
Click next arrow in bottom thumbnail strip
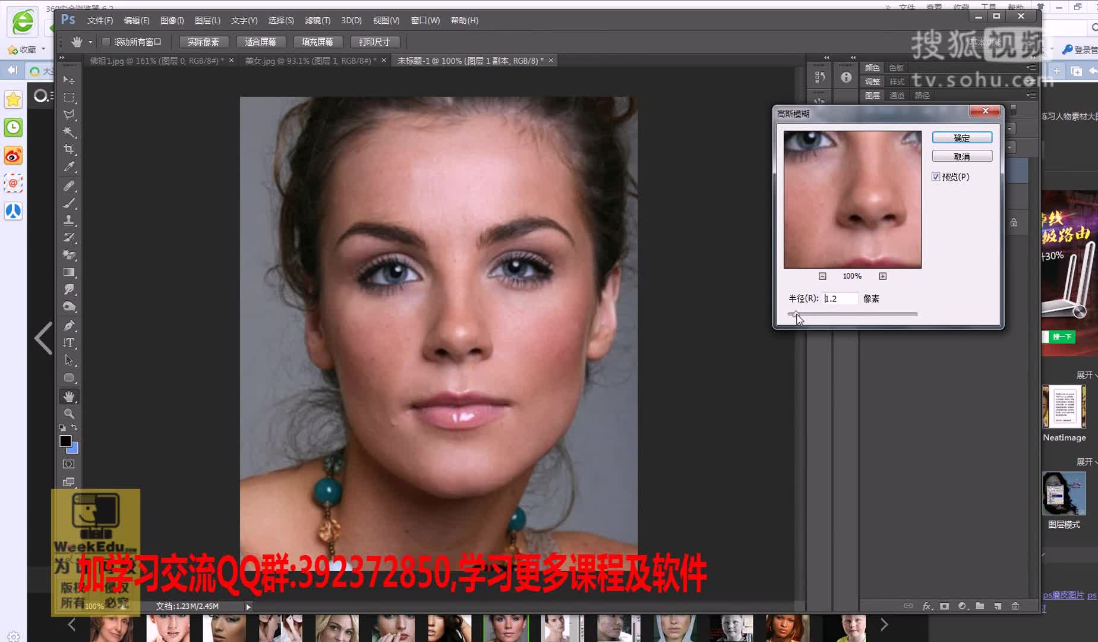[x=884, y=625]
